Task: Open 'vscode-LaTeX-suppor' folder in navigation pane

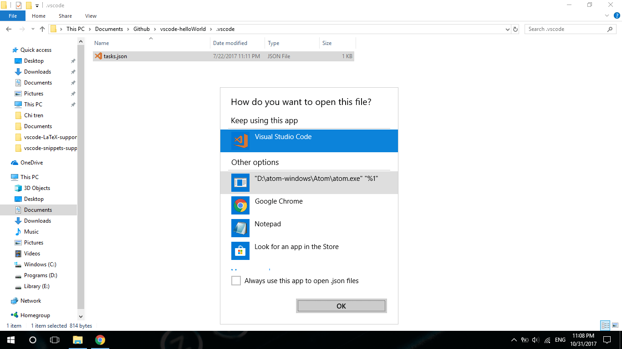Action: (x=51, y=137)
